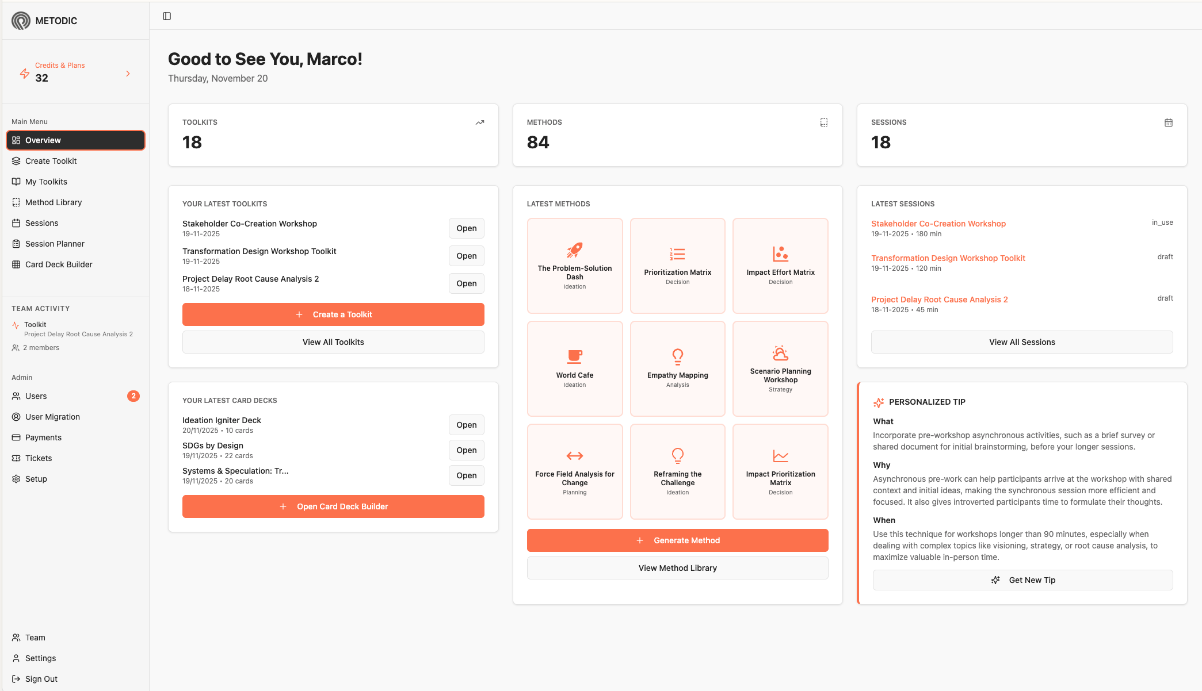Viewport: 1202px width, 691px height.
Task: Click the trend icon on the Toolkits card
Action: click(479, 122)
